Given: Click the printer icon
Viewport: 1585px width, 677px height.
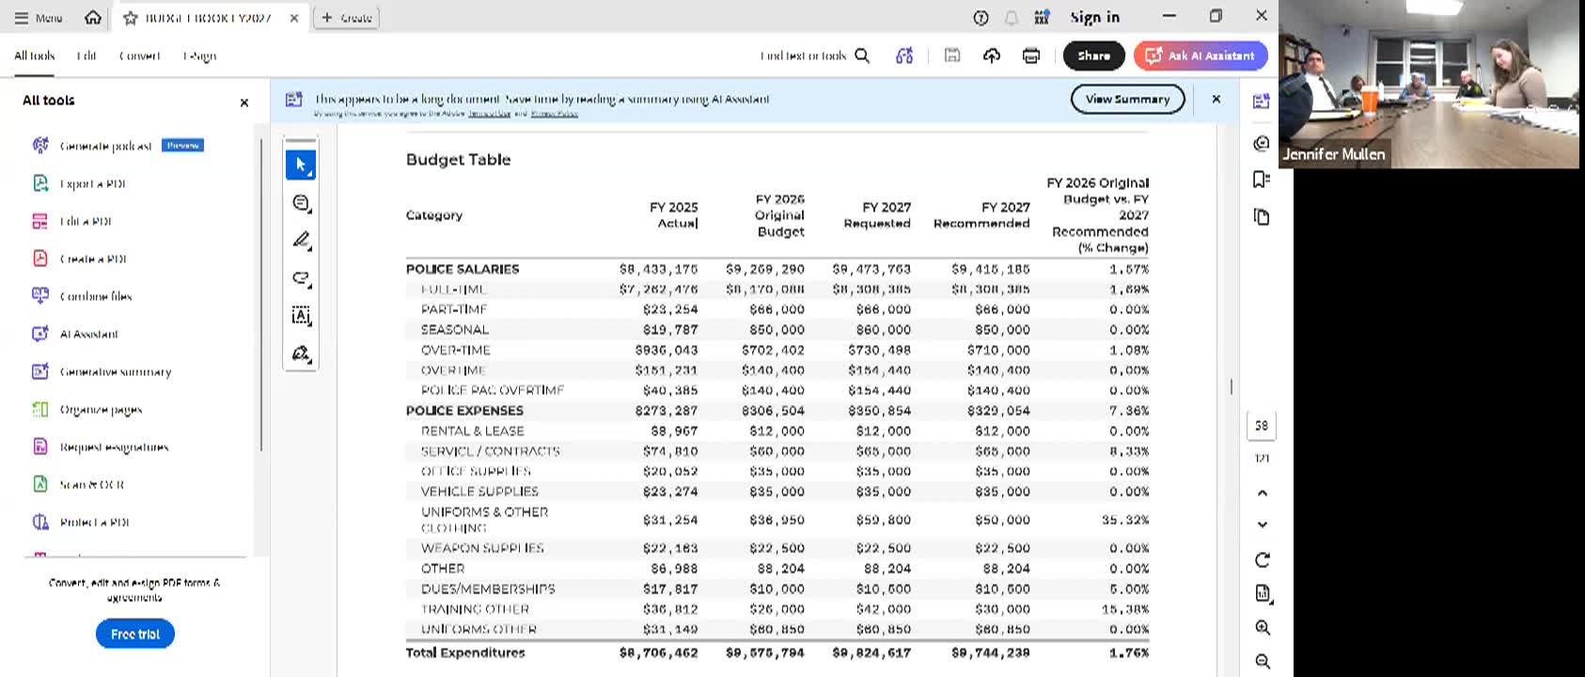Looking at the screenshot, I should [x=1031, y=55].
